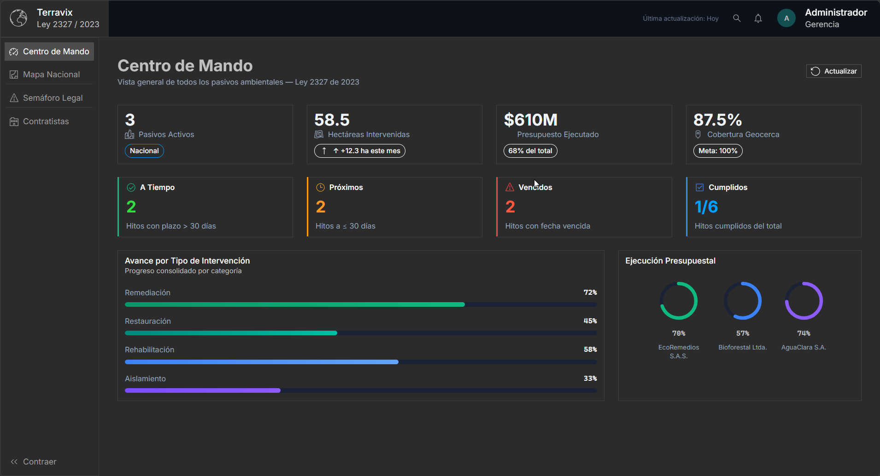Viewport: 880px width, 476px height.
Task: Open the notifications bell
Action: click(758, 18)
